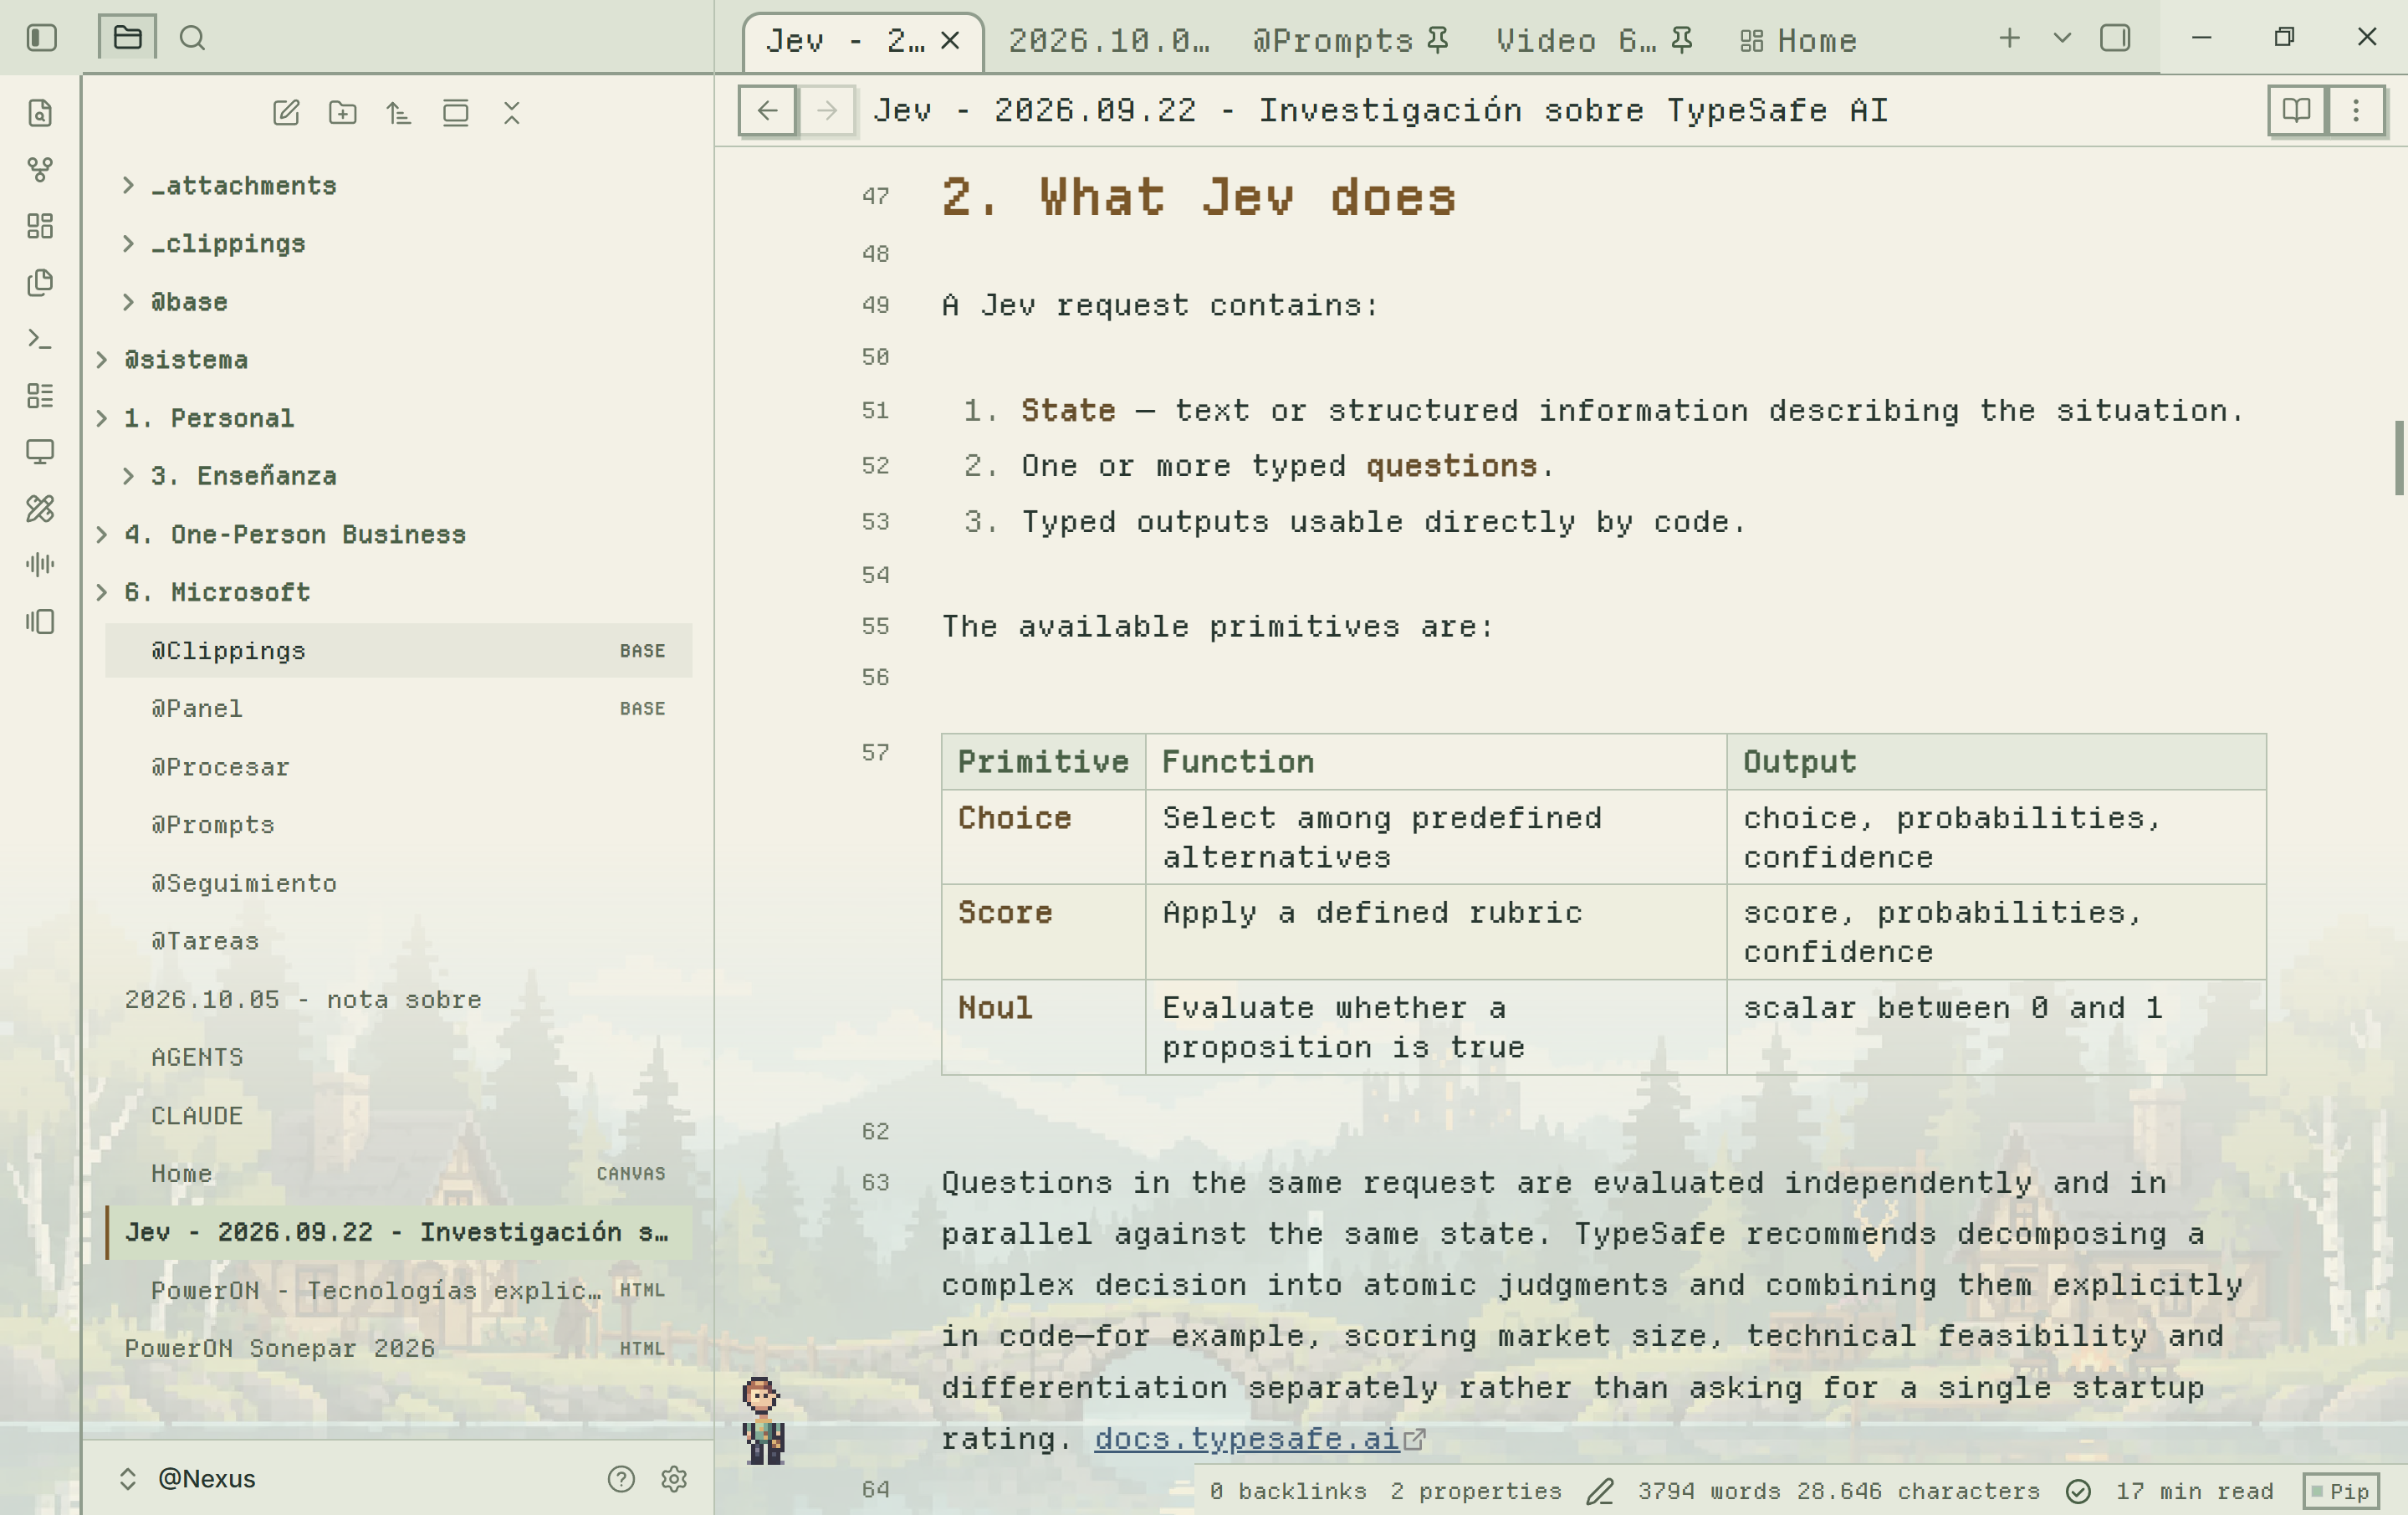Open the file explorer folder icon
Viewport: 2408px width, 1515px height.
coord(127,38)
